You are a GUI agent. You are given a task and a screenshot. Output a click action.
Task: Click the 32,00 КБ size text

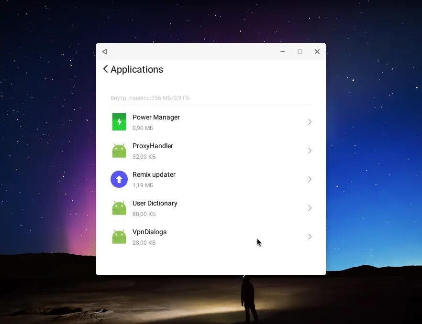pyautogui.click(x=144, y=157)
